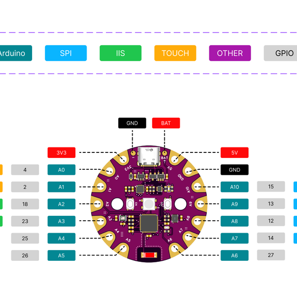Screen dimensions: 297x297
Task: Select the top black GND pin label
Action: (132, 123)
